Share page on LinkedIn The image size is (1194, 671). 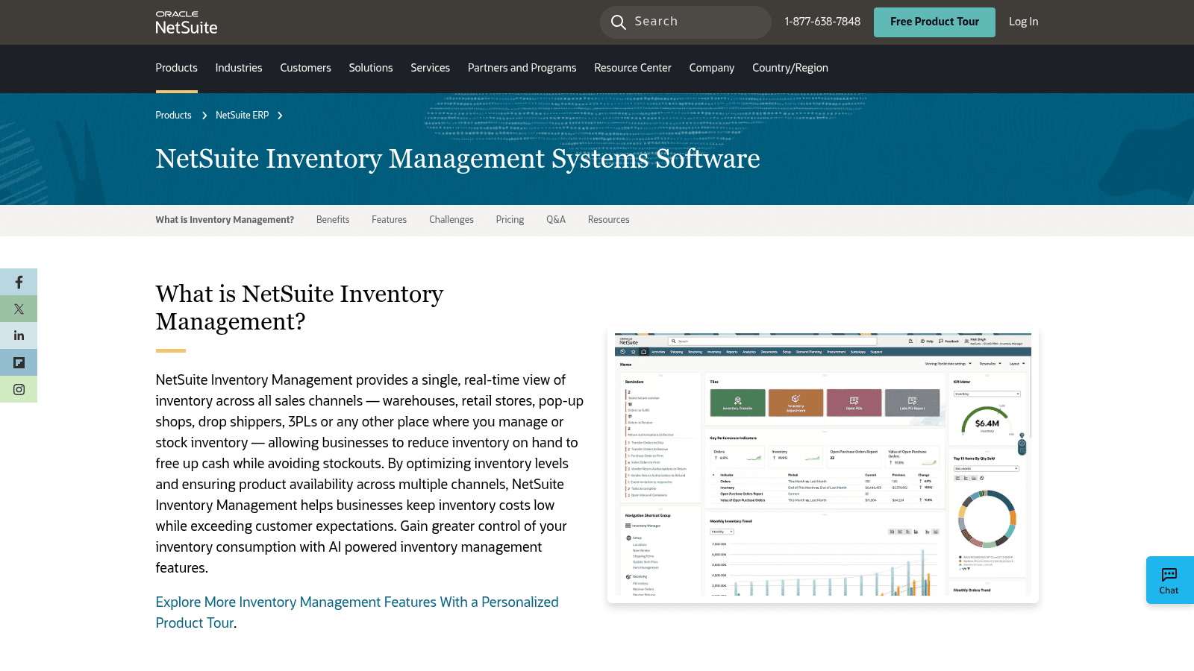[19, 335]
